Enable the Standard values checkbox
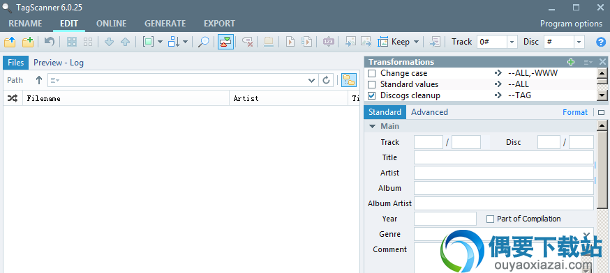The image size is (610, 273). [x=372, y=84]
